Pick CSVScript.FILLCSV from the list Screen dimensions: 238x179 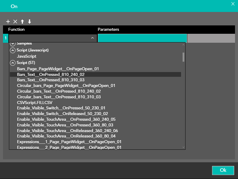pyautogui.click(x=35, y=102)
